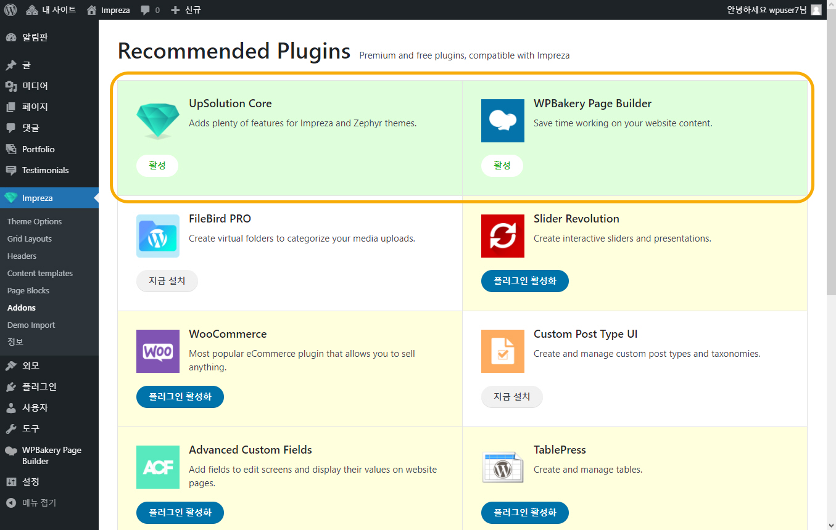Open Demo Import submenu
This screenshot has height=530, width=836.
pyautogui.click(x=31, y=325)
